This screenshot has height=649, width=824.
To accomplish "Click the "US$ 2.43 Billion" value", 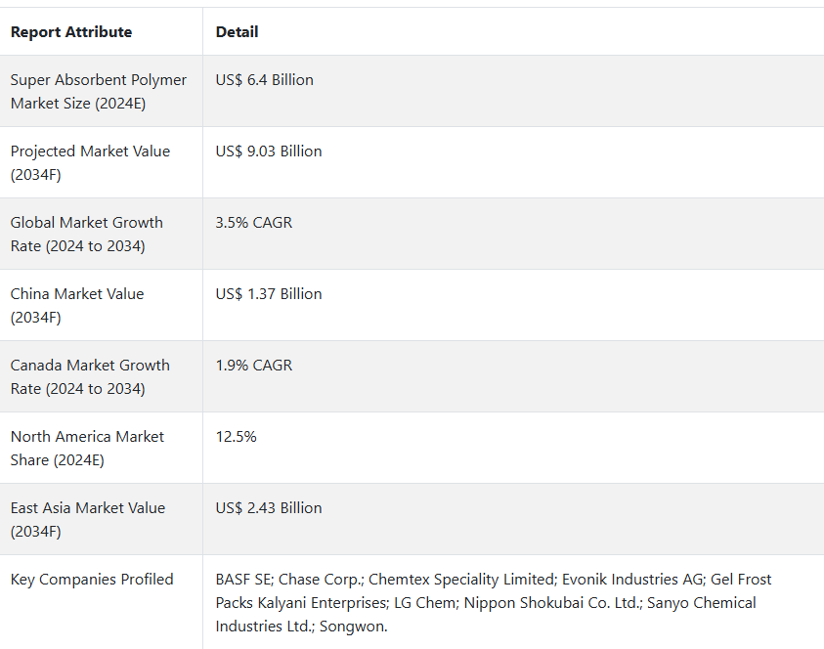I will pos(269,508).
